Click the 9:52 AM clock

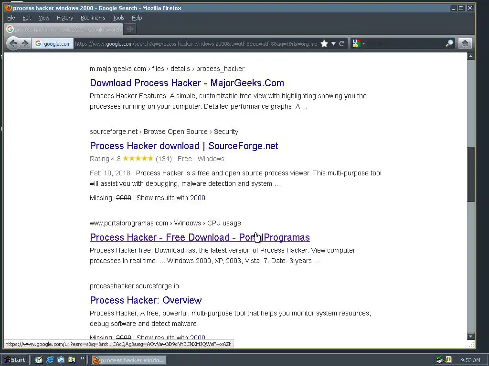[470, 360]
